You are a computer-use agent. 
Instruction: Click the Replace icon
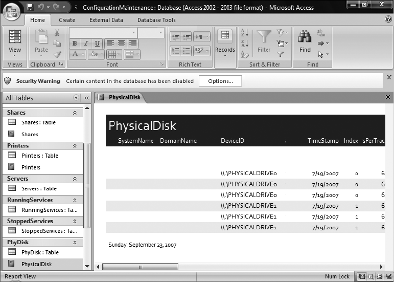coord(321,33)
